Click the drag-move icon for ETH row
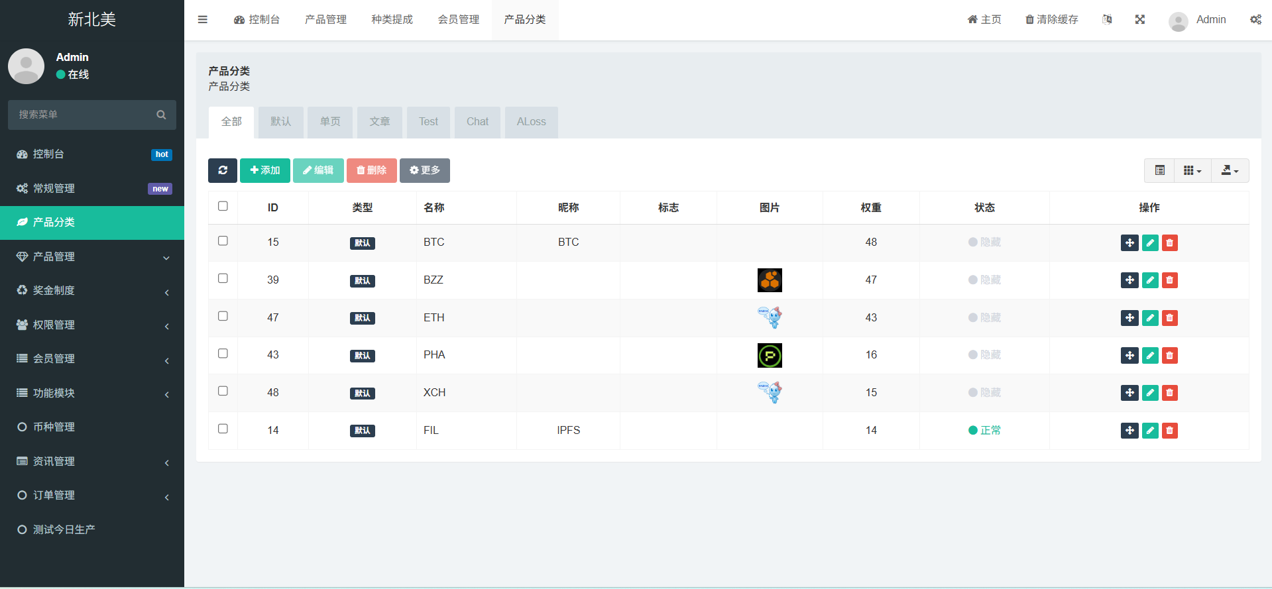Screen dimensions: 1272x589 (1129, 318)
